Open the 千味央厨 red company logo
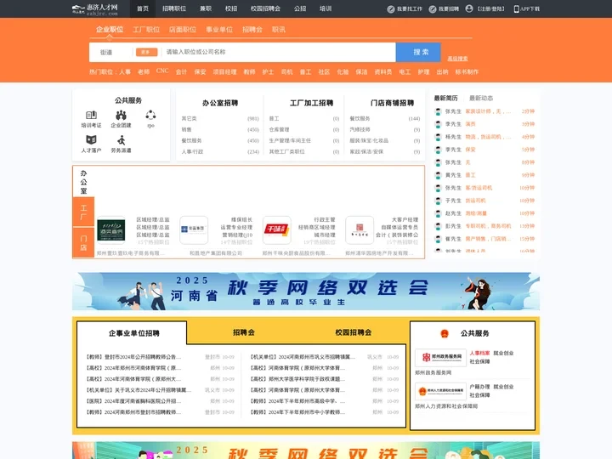This screenshot has height=459, width=612. [x=277, y=229]
